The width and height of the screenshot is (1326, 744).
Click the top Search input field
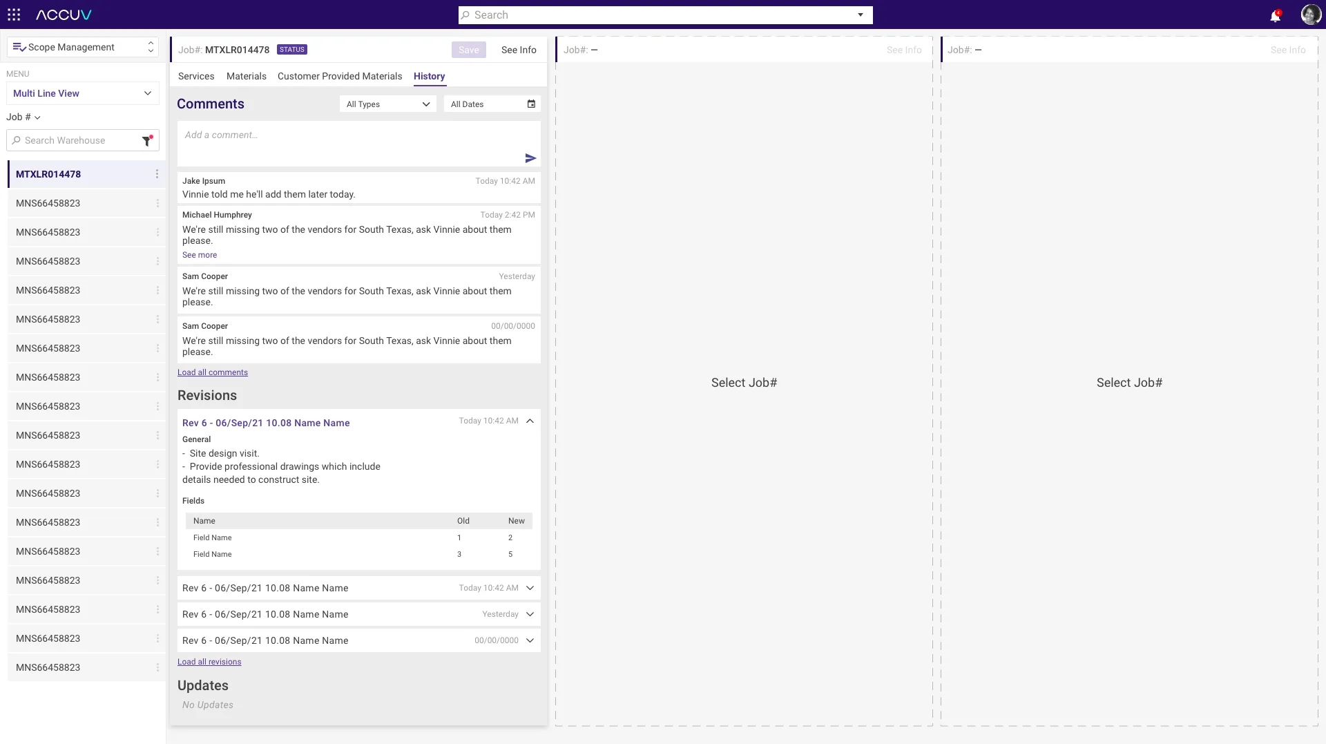[666, 15]
